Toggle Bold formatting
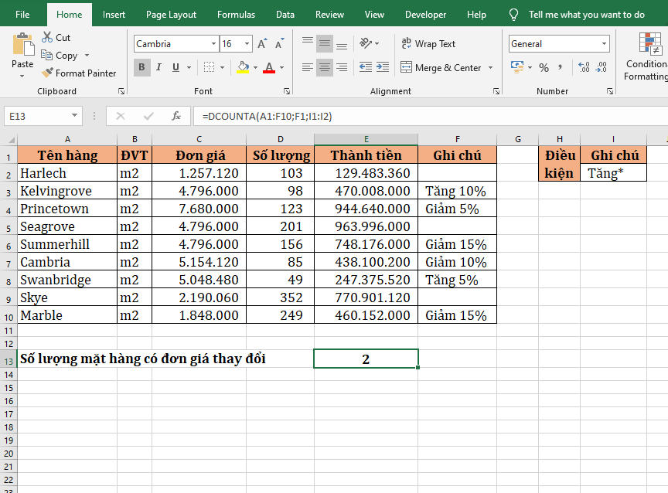The height and width of the screenshot is (493, 668). pos(142,68)
